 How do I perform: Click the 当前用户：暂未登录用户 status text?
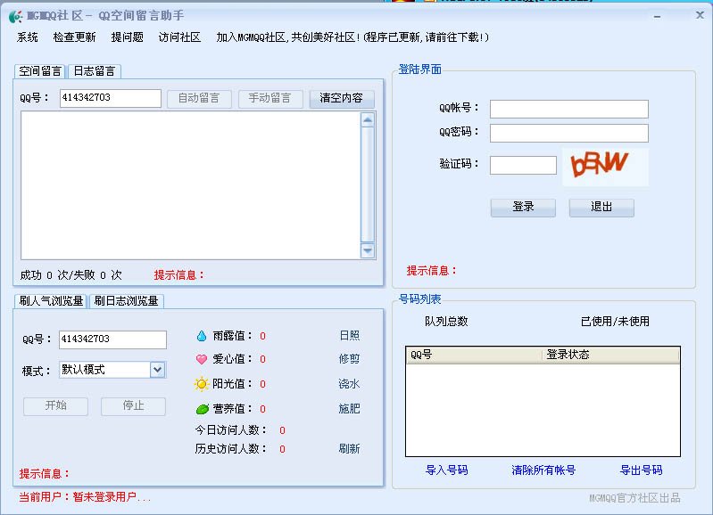pos(85,497)
